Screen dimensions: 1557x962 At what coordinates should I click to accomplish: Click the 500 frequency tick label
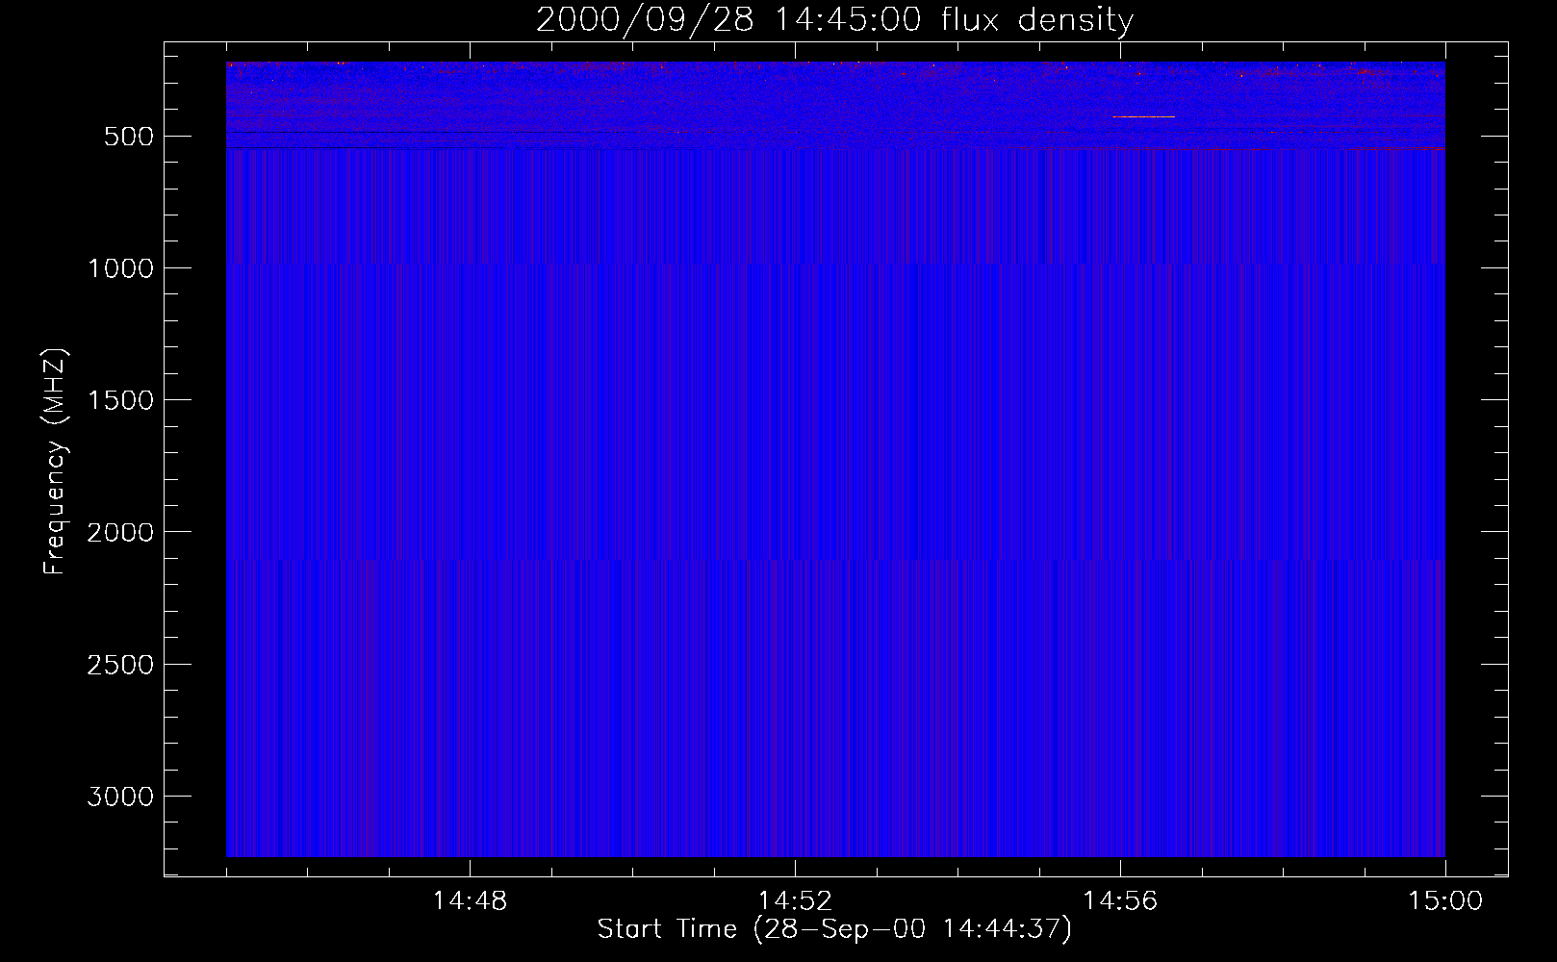tap(128, 137)
